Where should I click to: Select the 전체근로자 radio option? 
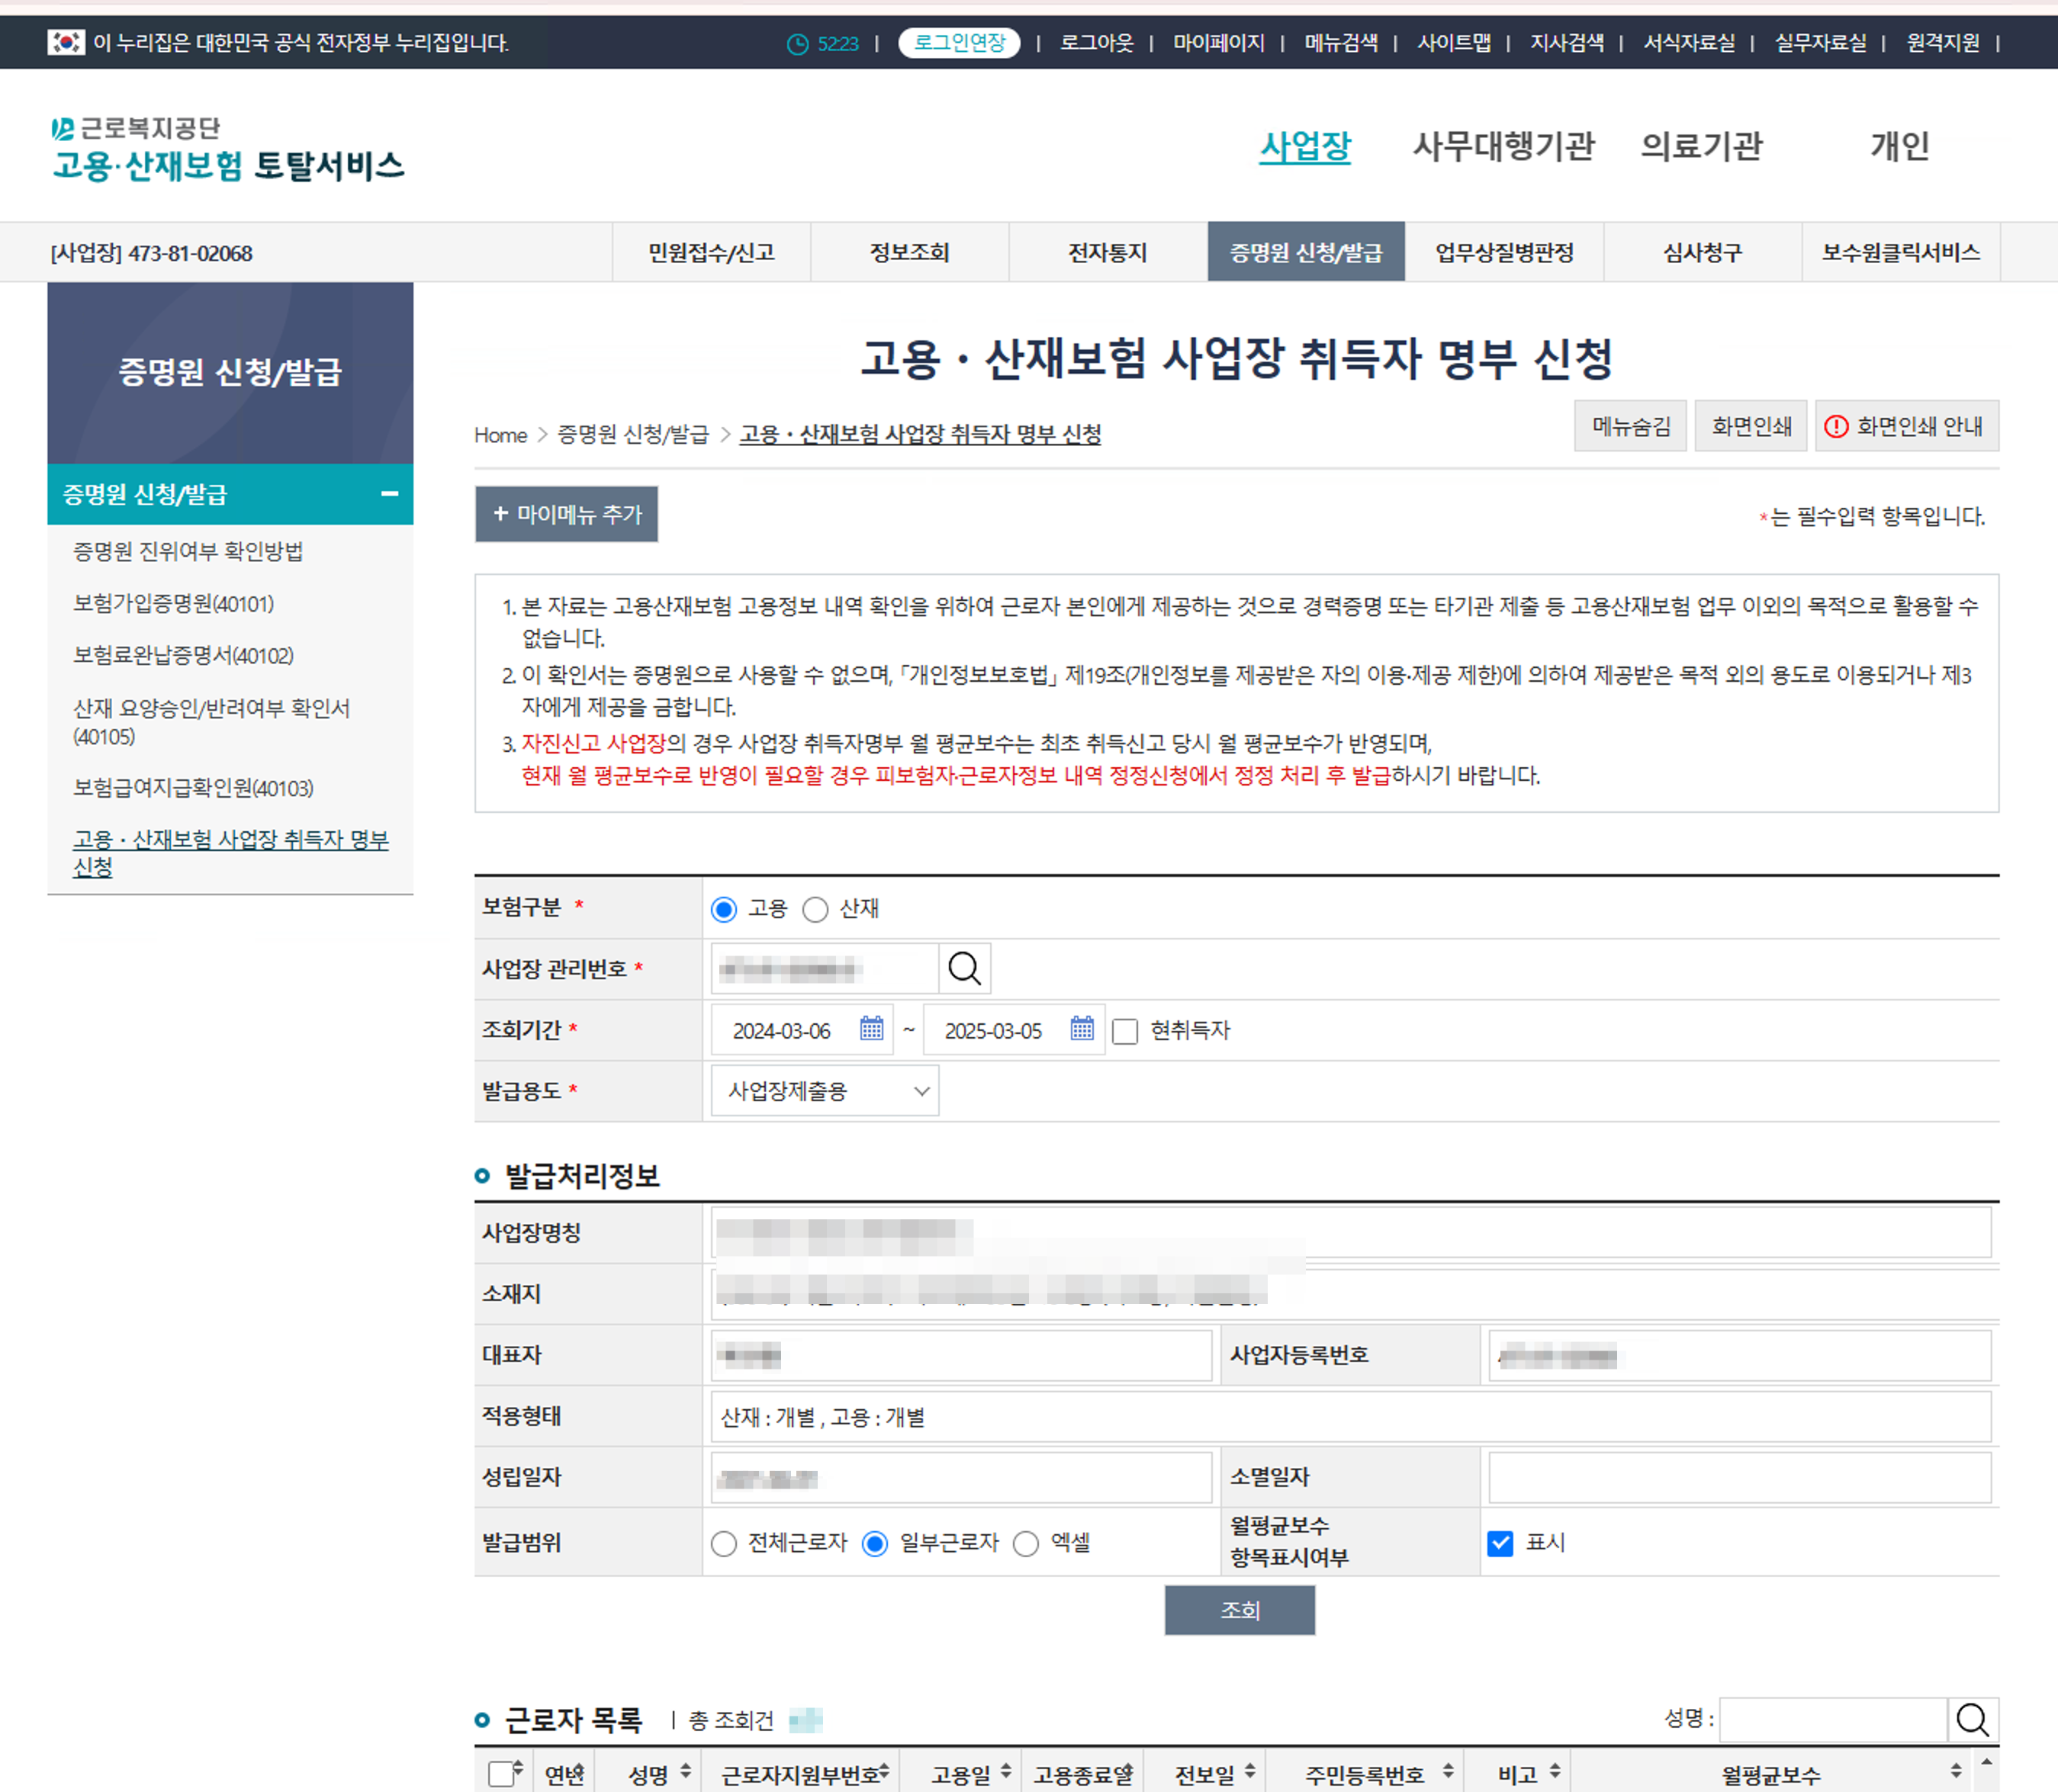[x=723, y=1544]
